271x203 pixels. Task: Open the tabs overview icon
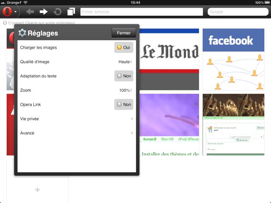[71, 12]
